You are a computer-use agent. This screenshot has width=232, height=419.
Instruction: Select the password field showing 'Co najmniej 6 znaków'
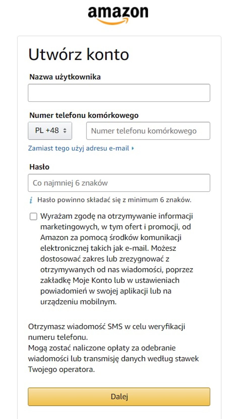click(x=119, y=182)
